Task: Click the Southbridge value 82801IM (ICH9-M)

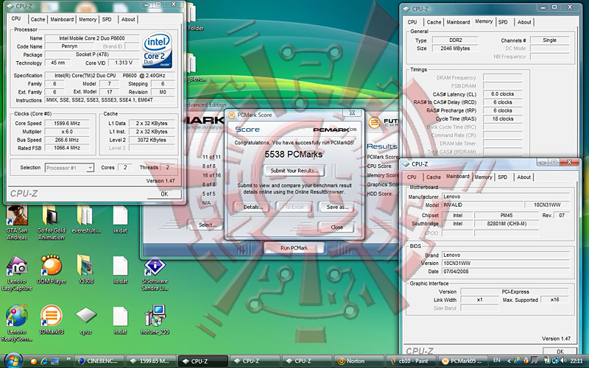Action: point(507,224)
